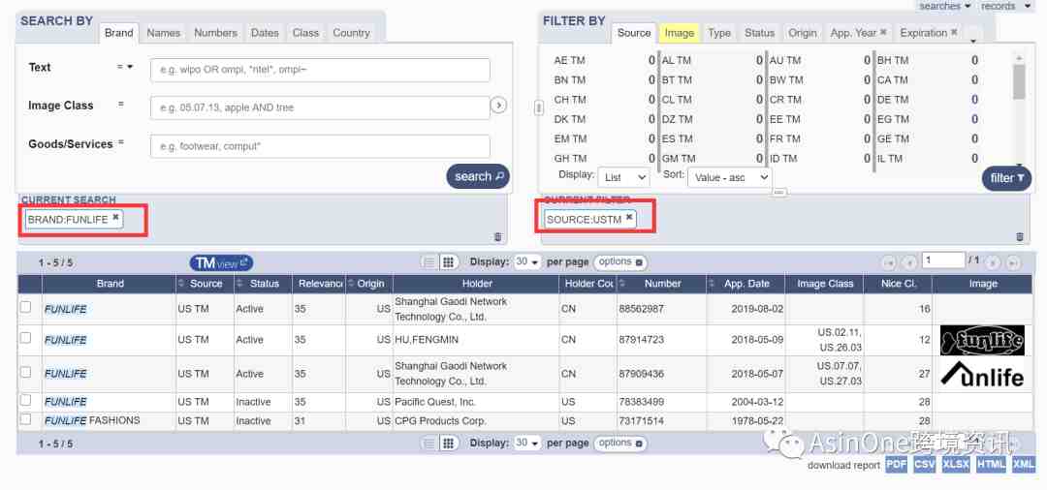This screenshot has height=490, width=1047.
Task: Select checkbox for Pacific Quest, Inc. row
Action: (25, 400)
